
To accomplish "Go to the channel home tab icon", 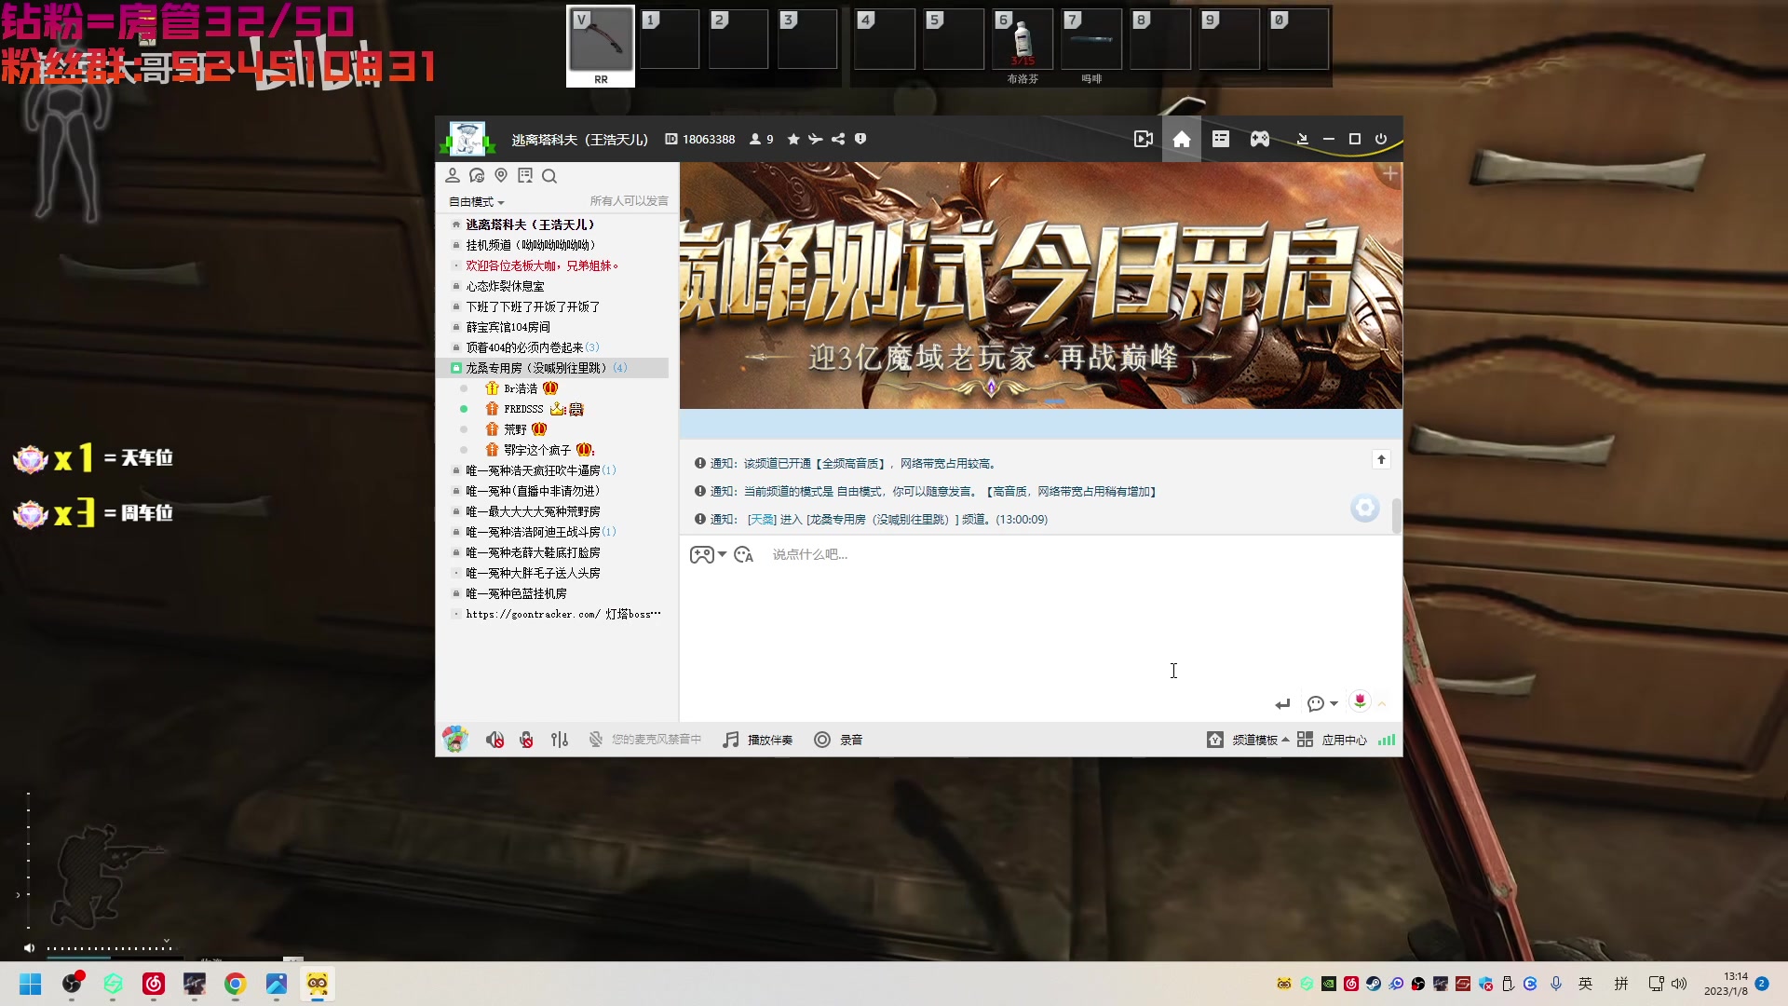I will coord(1182,139).
